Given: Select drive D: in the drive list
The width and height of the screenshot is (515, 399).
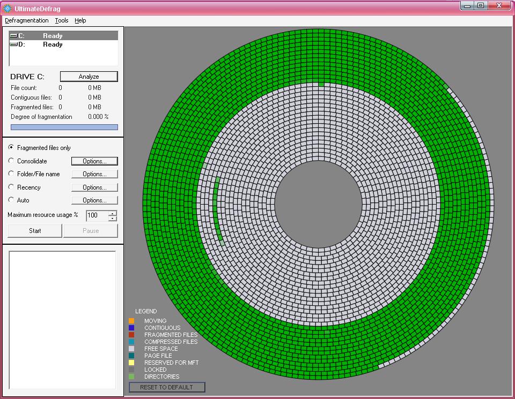Looking at the screenshot, I should [63, 44].
